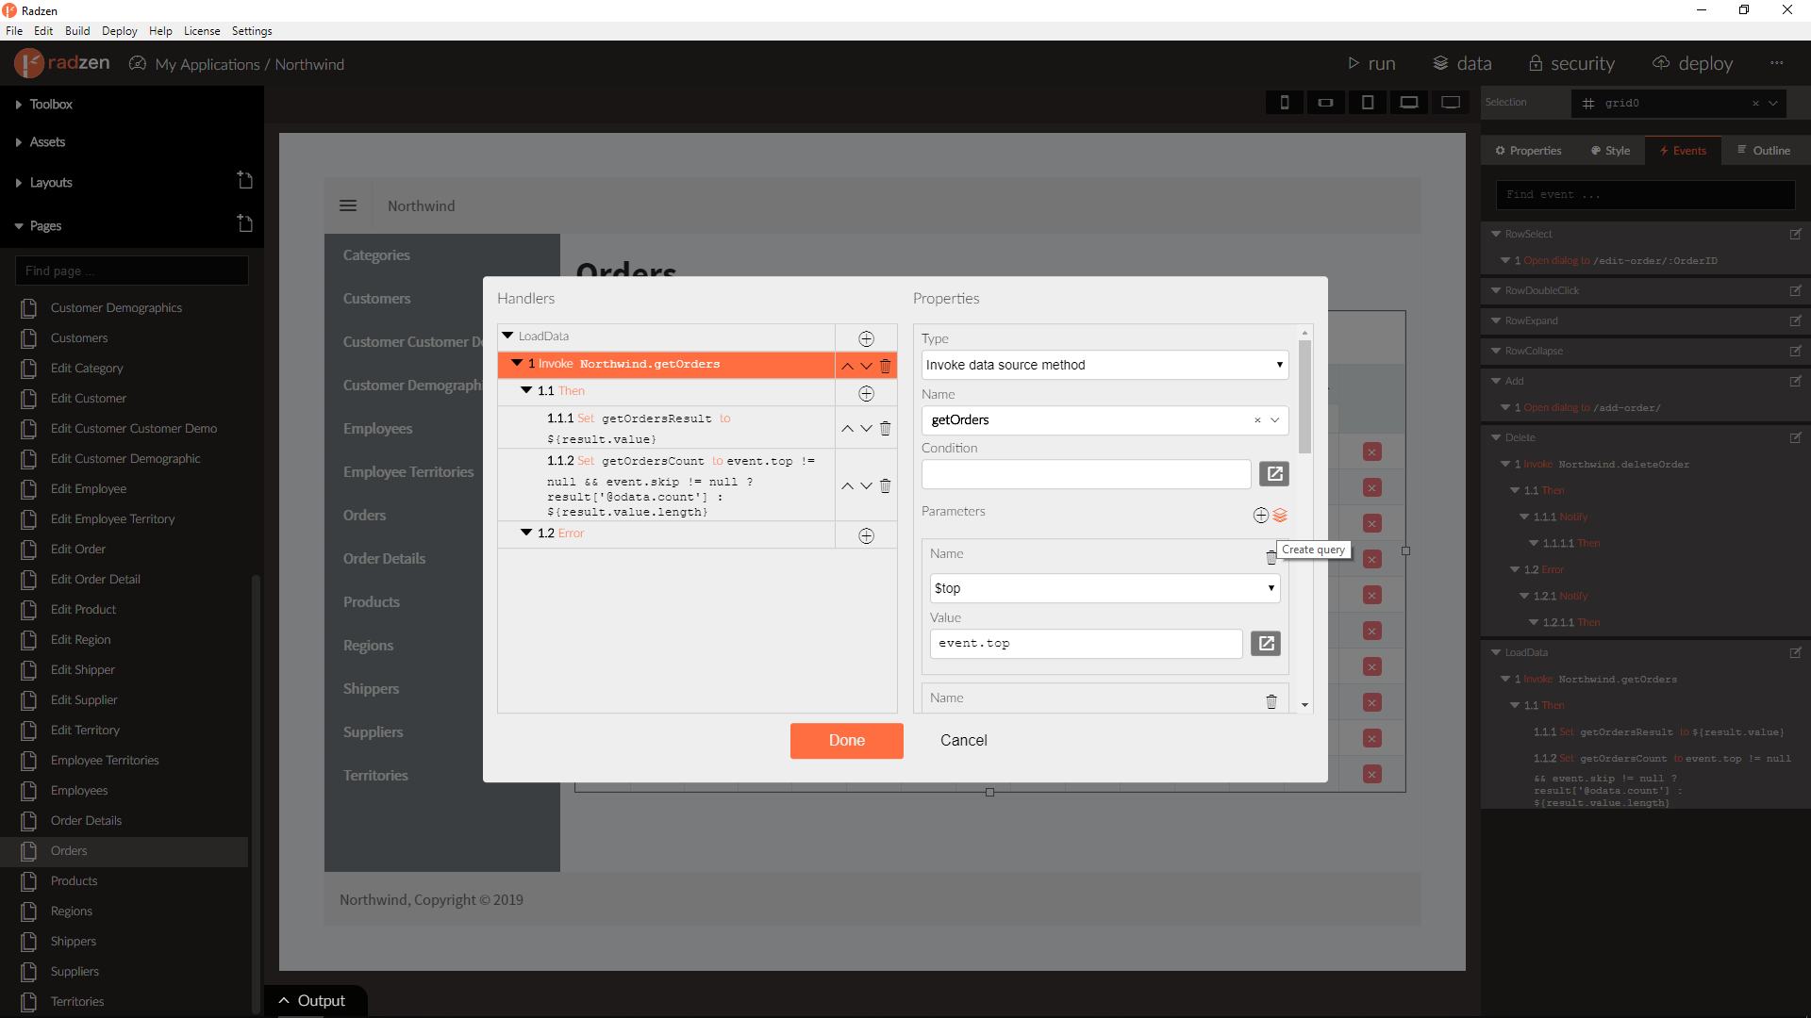Open the File menu
This screenshot has height=1018, width=1811.
coord(14,31)
